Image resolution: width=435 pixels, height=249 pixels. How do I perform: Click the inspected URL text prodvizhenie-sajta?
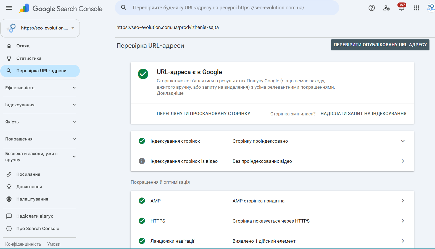click(x=168, y=27)
